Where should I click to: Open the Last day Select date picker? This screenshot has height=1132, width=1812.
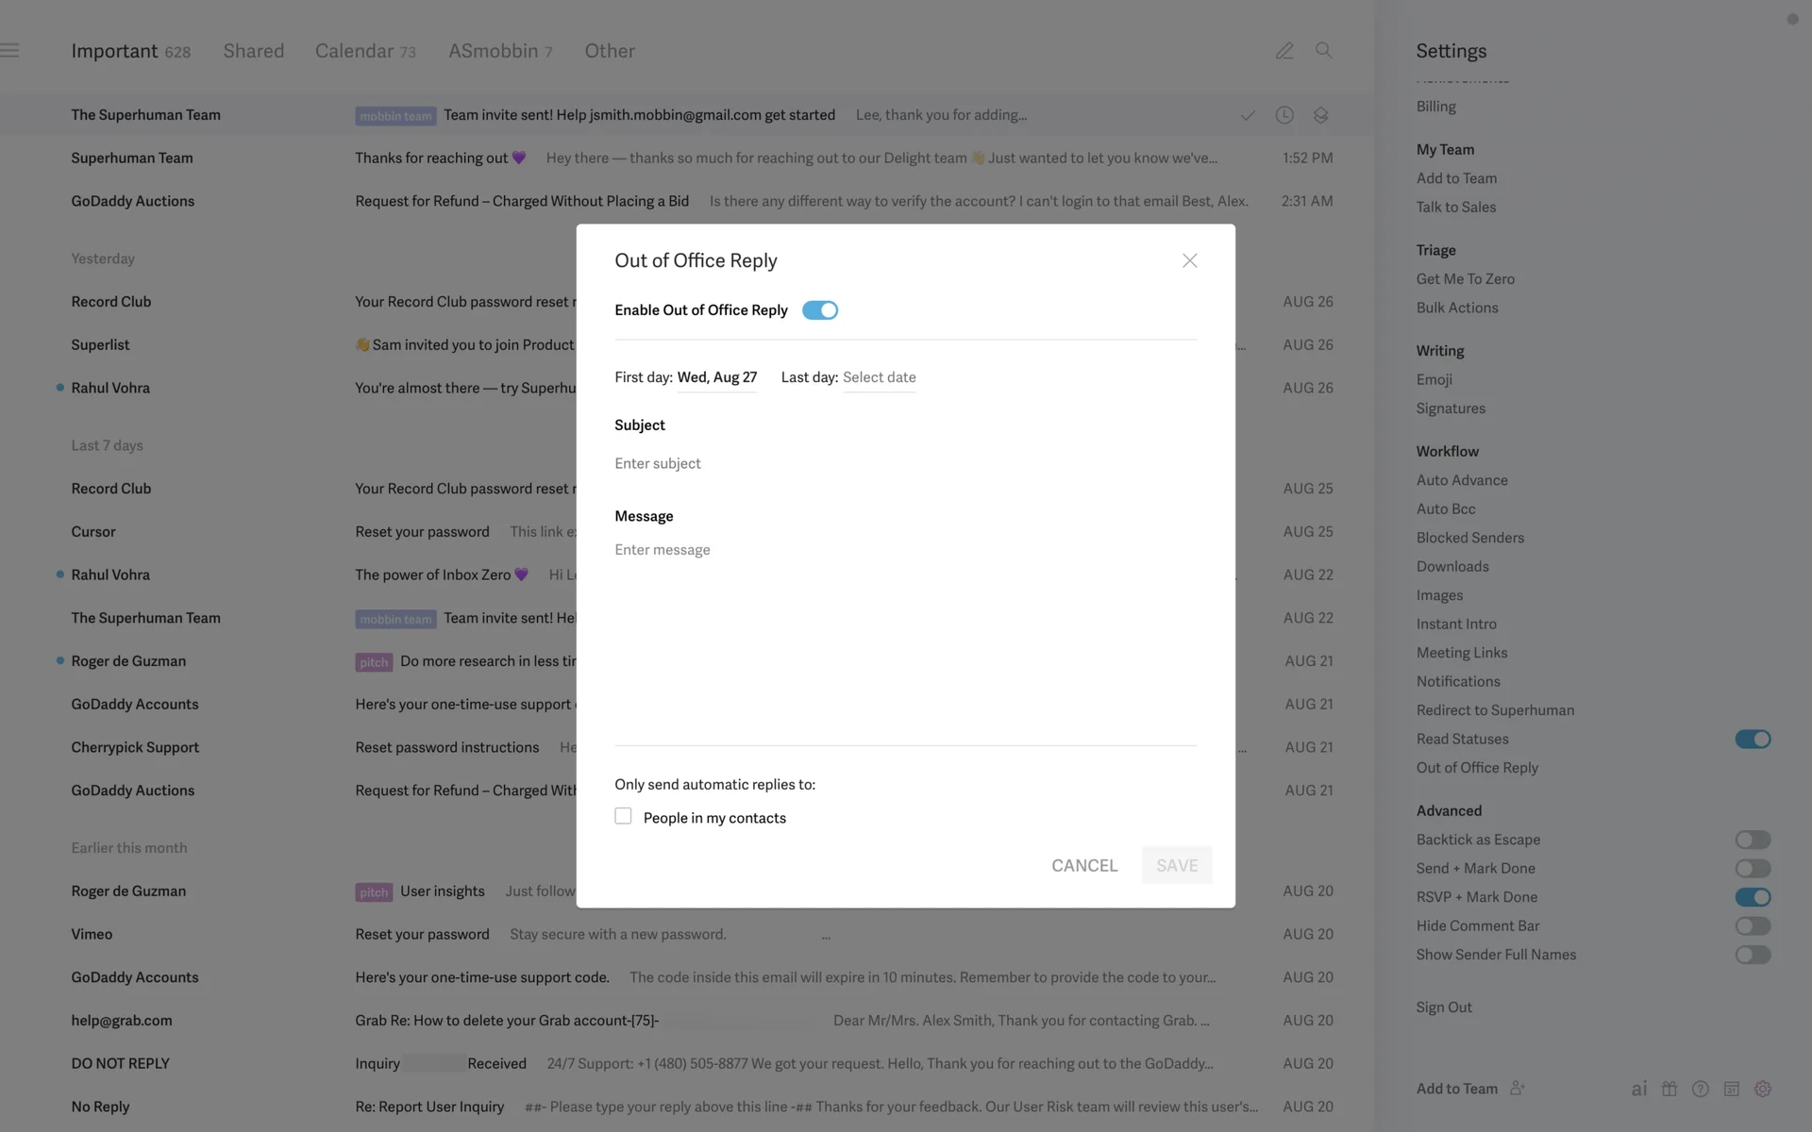point(879,377)
